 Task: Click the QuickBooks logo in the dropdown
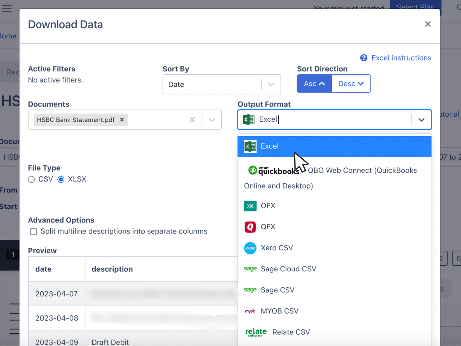coord(274,170)
